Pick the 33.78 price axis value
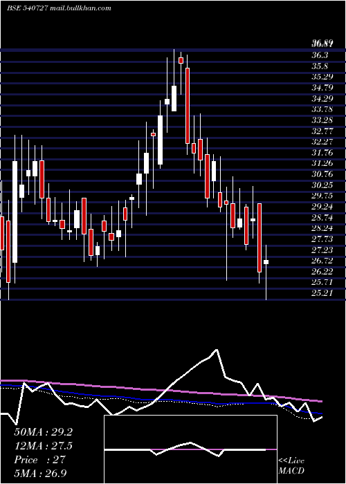This screenshot has height=484, width=346. click(x=322, y=109)
